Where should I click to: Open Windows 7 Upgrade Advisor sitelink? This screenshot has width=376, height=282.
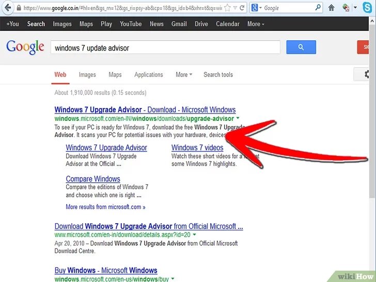[x=106, y=148]
